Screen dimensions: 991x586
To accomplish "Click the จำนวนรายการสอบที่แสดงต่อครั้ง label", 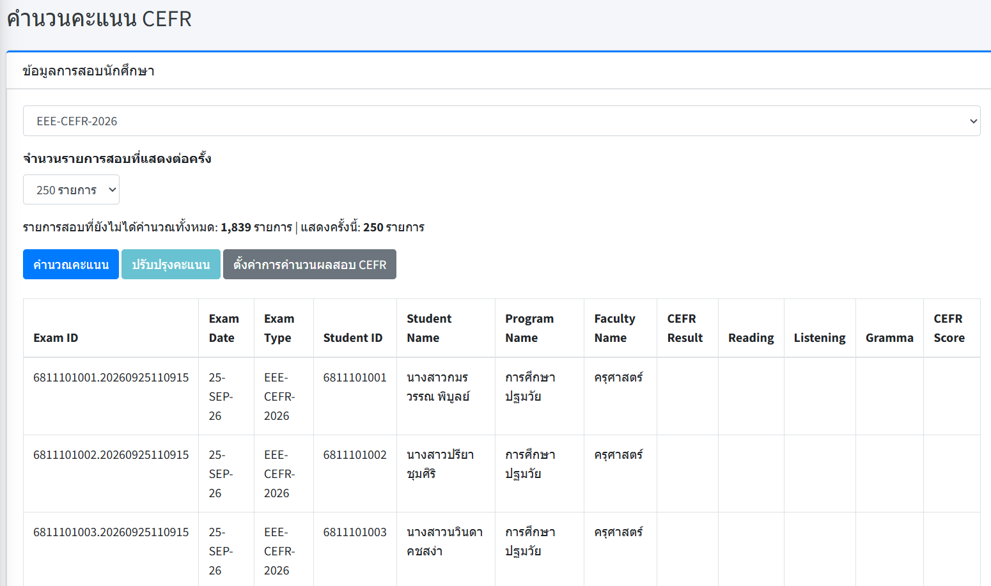I will 117,158.
